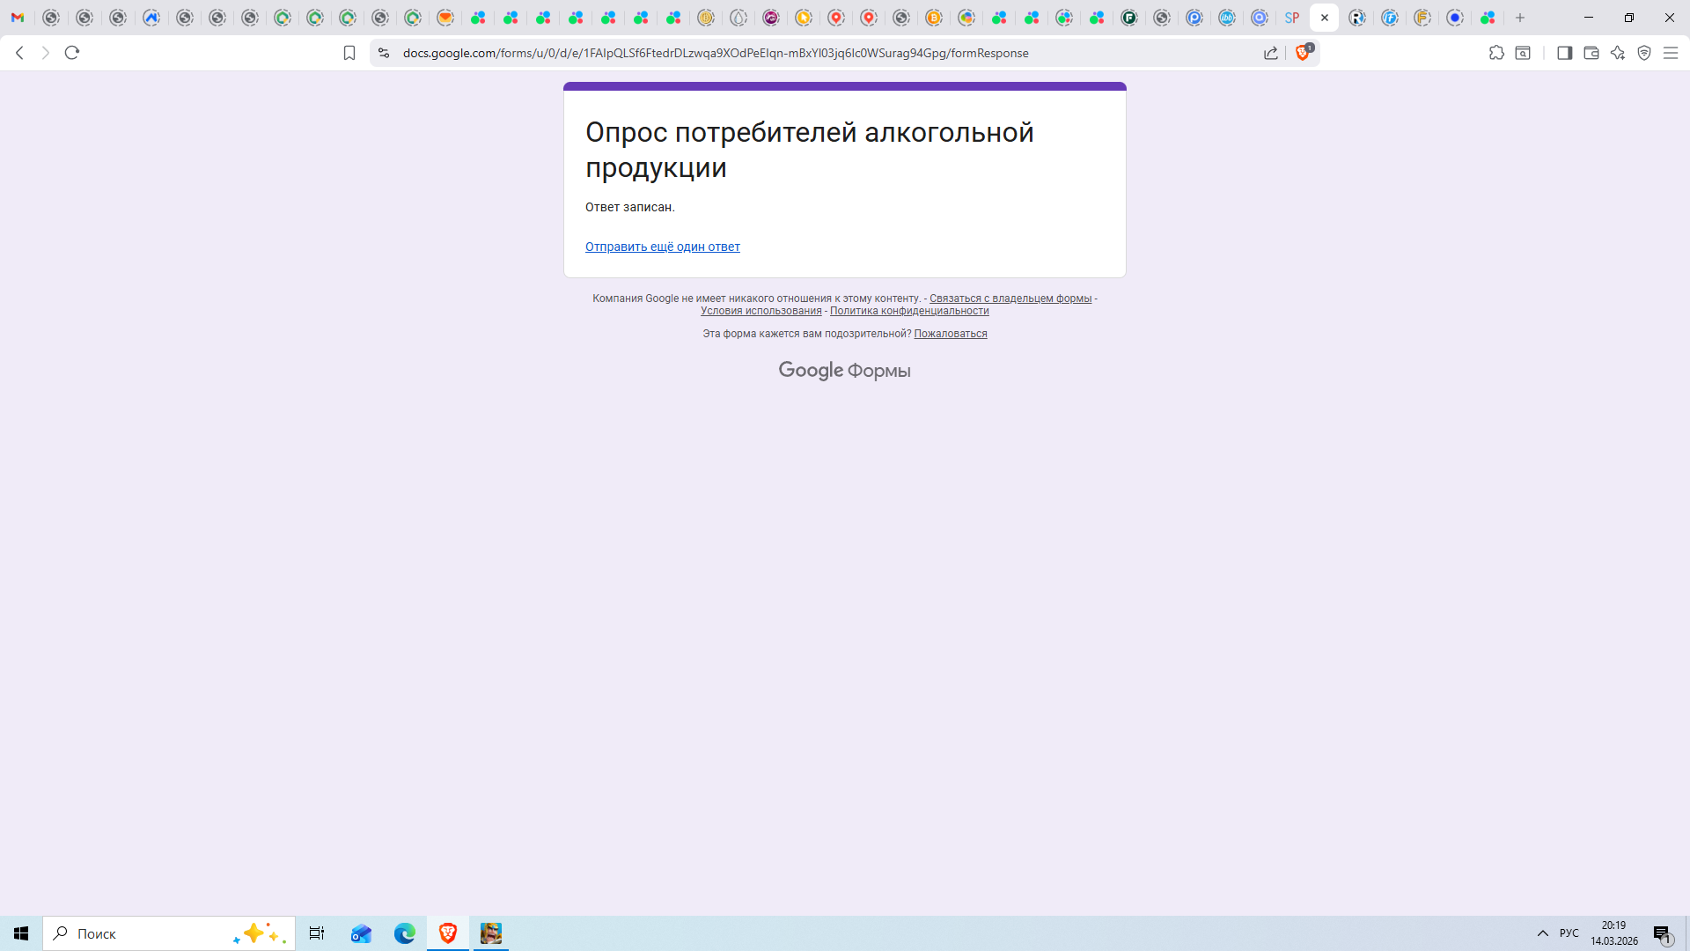Image resolution: width=1690 pixels, height=951 pixels.
Task: View site information settings icon
Action: [x=383, y=53]
